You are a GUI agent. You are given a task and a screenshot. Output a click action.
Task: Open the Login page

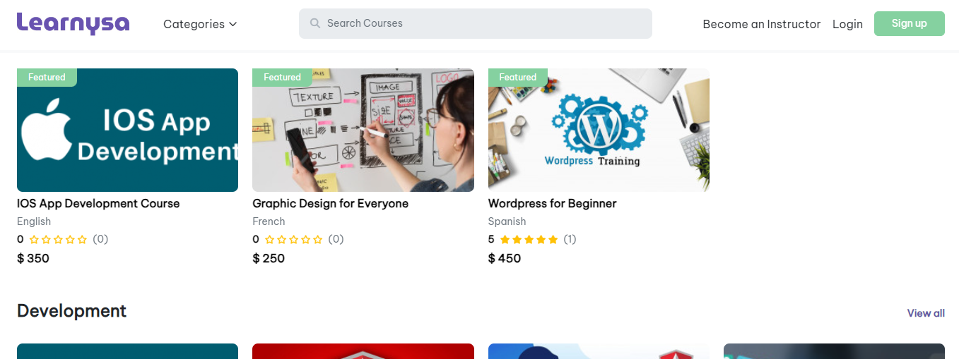pos(847,24)
